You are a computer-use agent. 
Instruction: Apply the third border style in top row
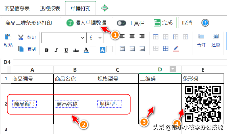176,37
